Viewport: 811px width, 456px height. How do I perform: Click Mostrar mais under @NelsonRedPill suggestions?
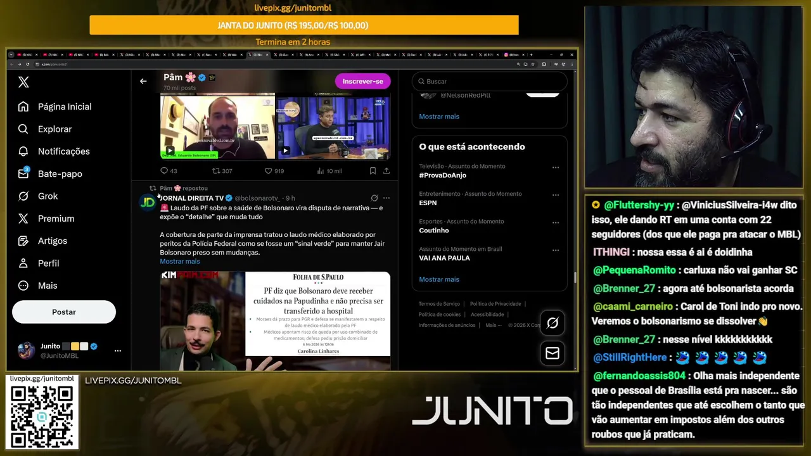coord(439,117)
